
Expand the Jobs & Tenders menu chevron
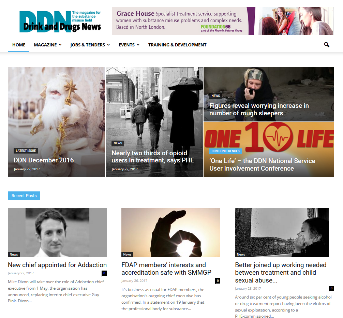108,45
